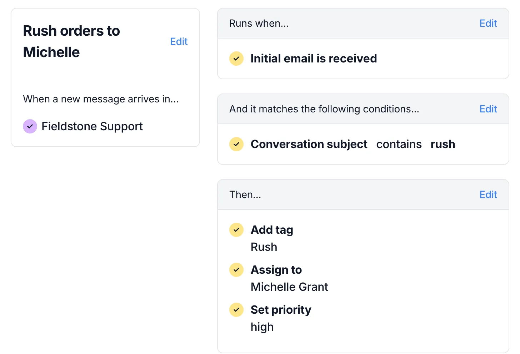Click the high priority value
Viewport: 520px width, 354px height.
(262, 327)
